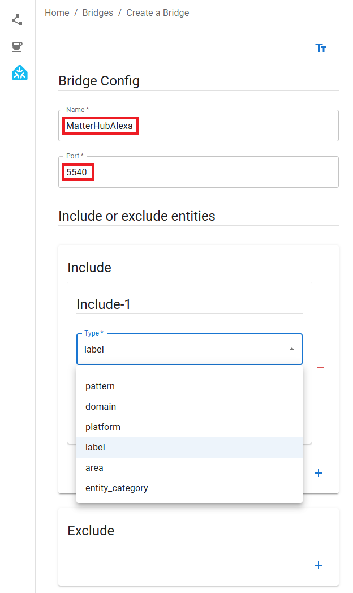The width and height of the screenshot is (353, 593).
Task: Focus the Port field showing 5540
Action: (x=198, y=172)
